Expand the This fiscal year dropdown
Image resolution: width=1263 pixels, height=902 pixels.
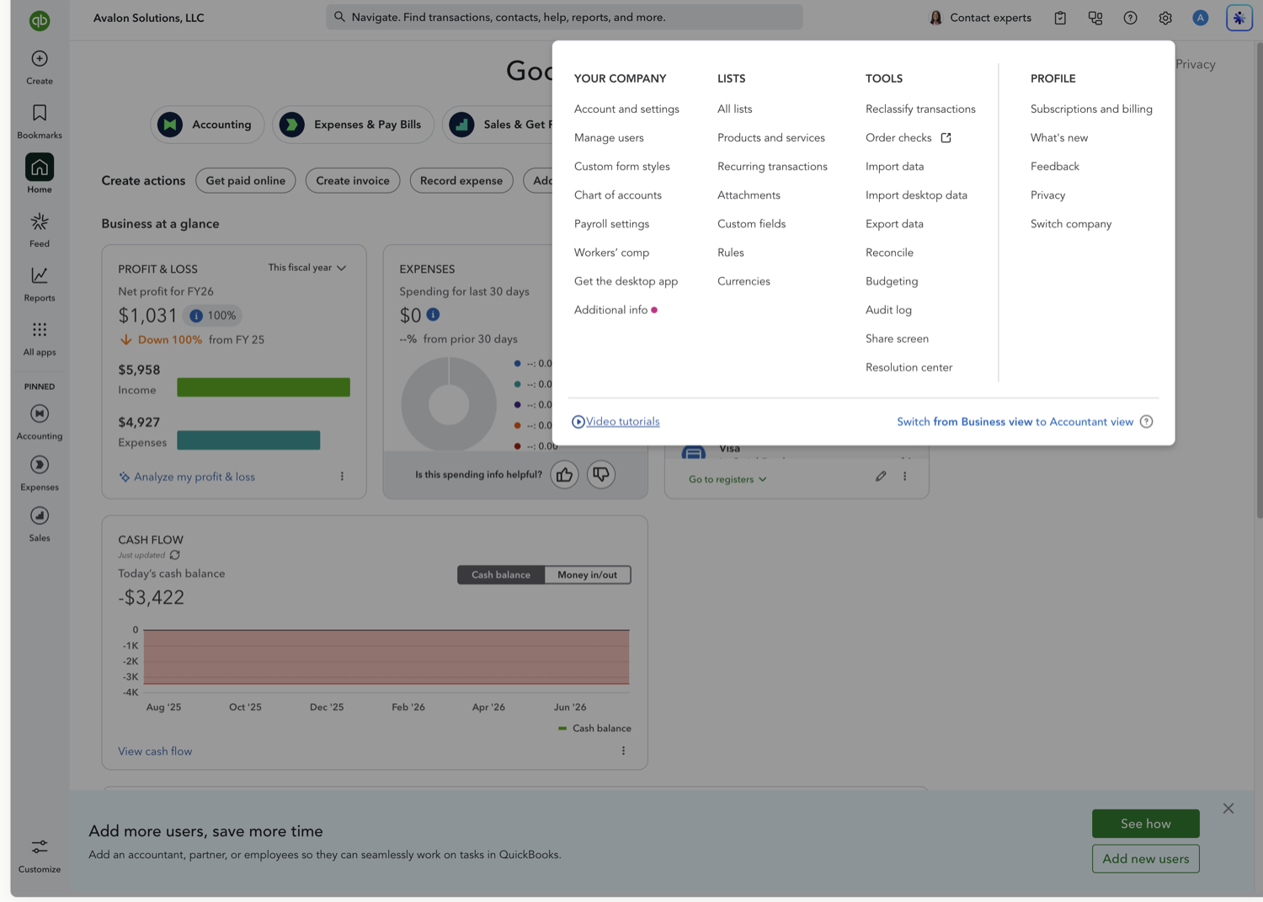(307, 268)
